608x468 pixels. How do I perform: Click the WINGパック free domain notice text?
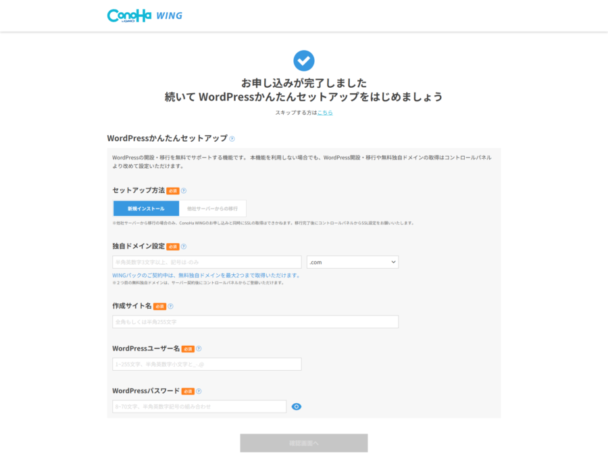tap(207, 276)
